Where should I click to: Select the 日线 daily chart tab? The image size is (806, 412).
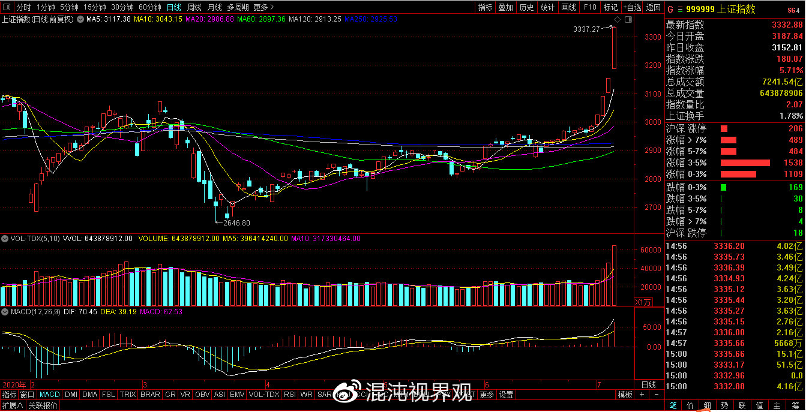[173, 7]
